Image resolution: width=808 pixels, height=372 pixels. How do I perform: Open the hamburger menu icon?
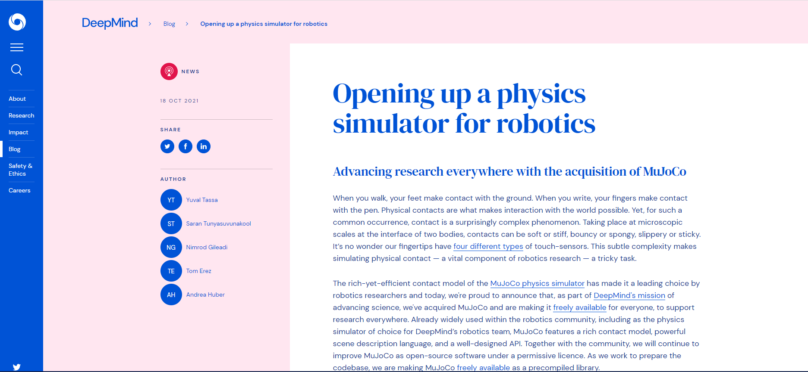(17, 47)
